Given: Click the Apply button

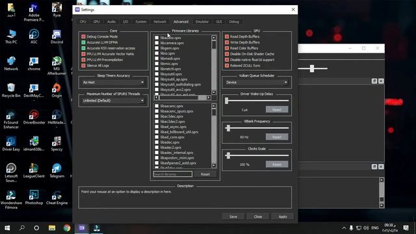Looking at the screenshot, I should point(283,216).
